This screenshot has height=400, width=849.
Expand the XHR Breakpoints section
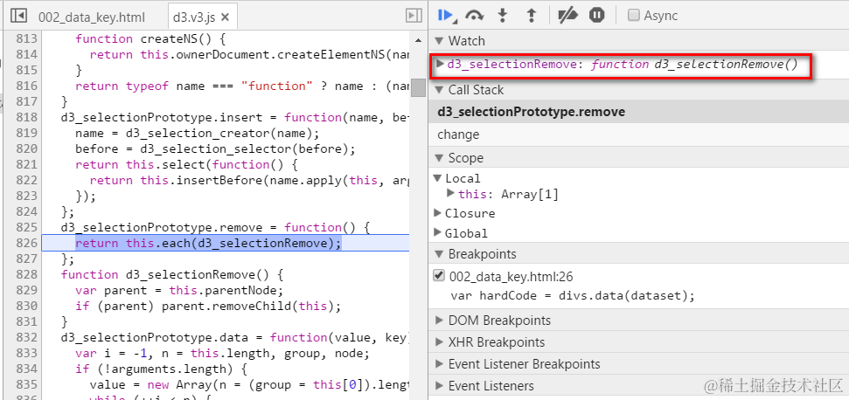pyautogui.click(x=439, y=342)
